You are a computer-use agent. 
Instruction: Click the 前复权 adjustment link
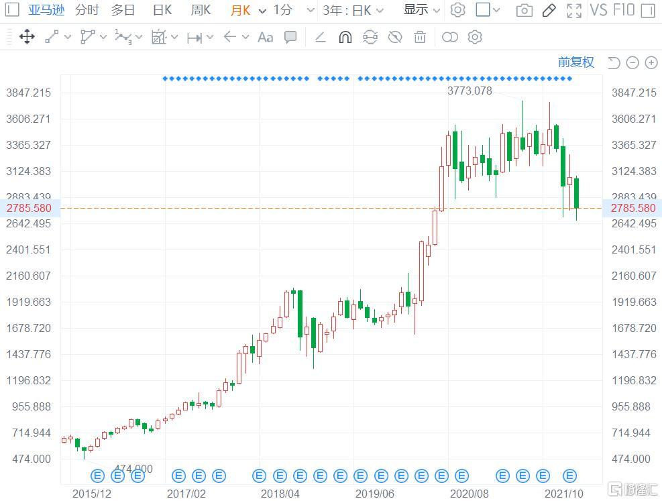pos(576,62)
